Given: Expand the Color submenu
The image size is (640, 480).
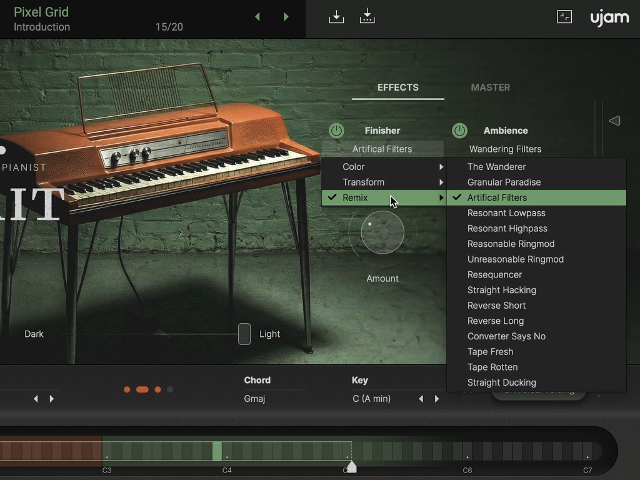Looking at the screenshot, I should (384, 166).
